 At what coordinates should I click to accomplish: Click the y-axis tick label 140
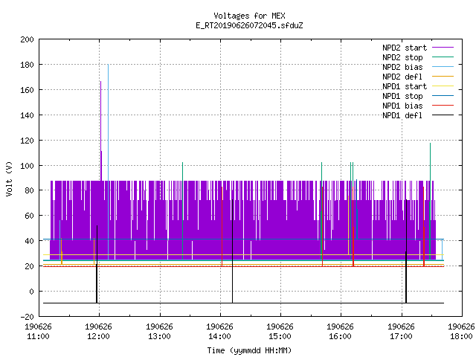pyautogui.click(x=27, y=115)
